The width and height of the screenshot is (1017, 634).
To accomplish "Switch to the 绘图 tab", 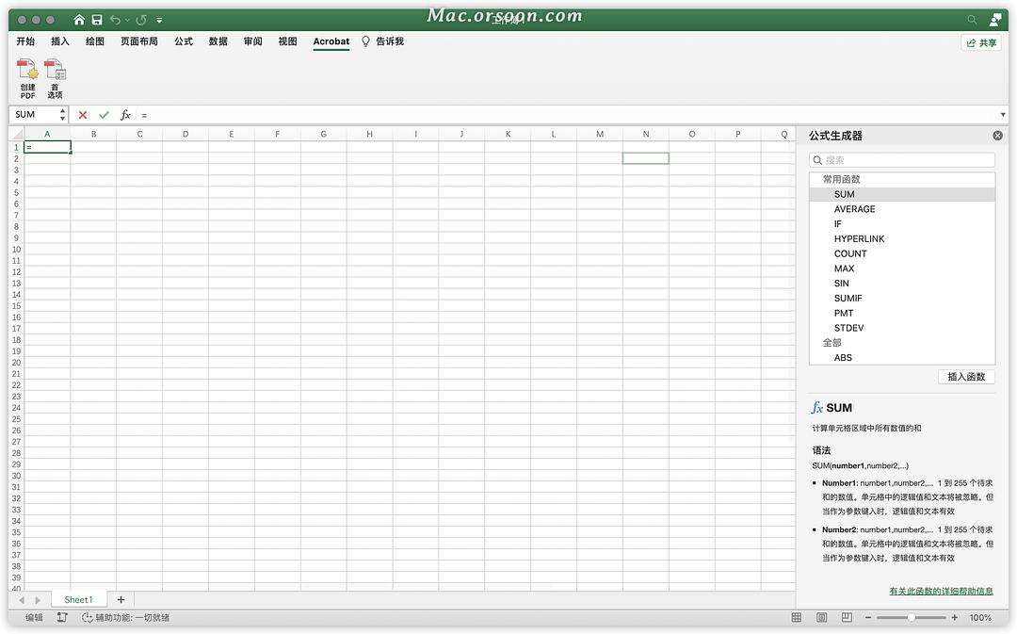I will click(x=95, y=41).
